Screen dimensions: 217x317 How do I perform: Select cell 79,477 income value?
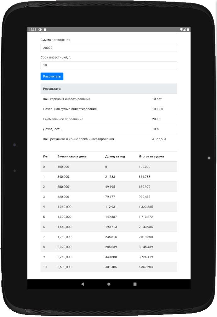(110, 197)
